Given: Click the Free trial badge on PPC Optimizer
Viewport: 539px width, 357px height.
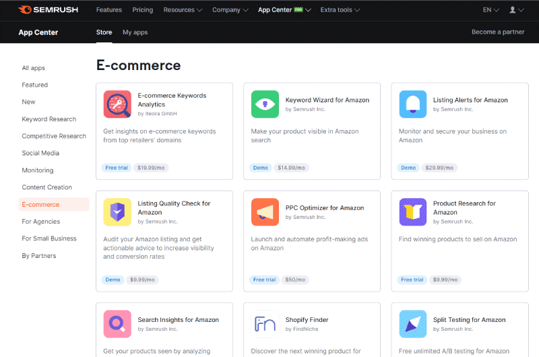Looking at the screenshot, I should [x=264, y=280].
